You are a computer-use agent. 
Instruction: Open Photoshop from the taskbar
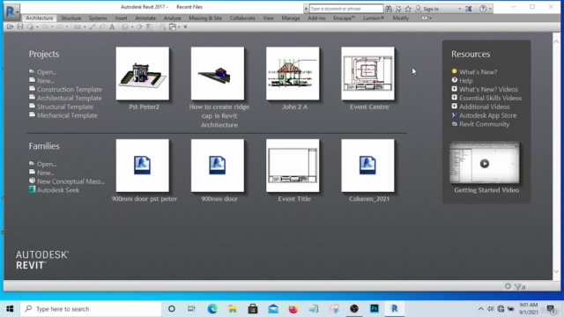375,308
